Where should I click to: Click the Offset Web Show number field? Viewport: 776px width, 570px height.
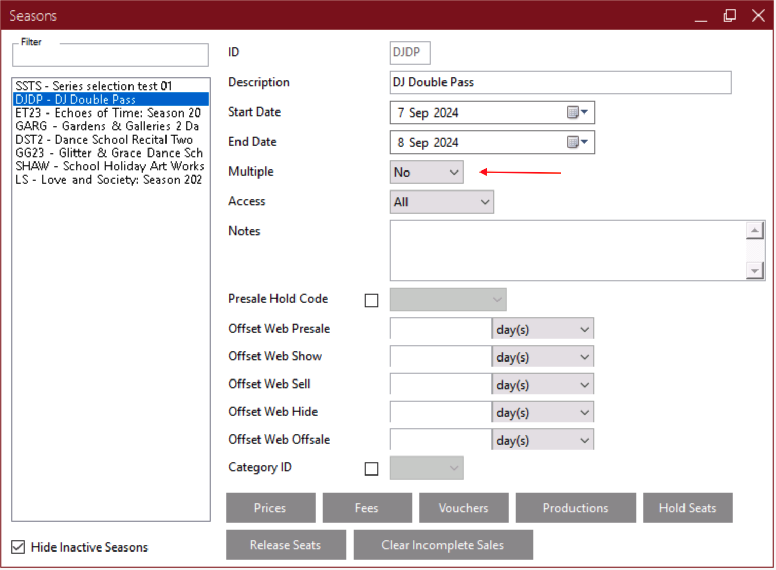point(441,357)
